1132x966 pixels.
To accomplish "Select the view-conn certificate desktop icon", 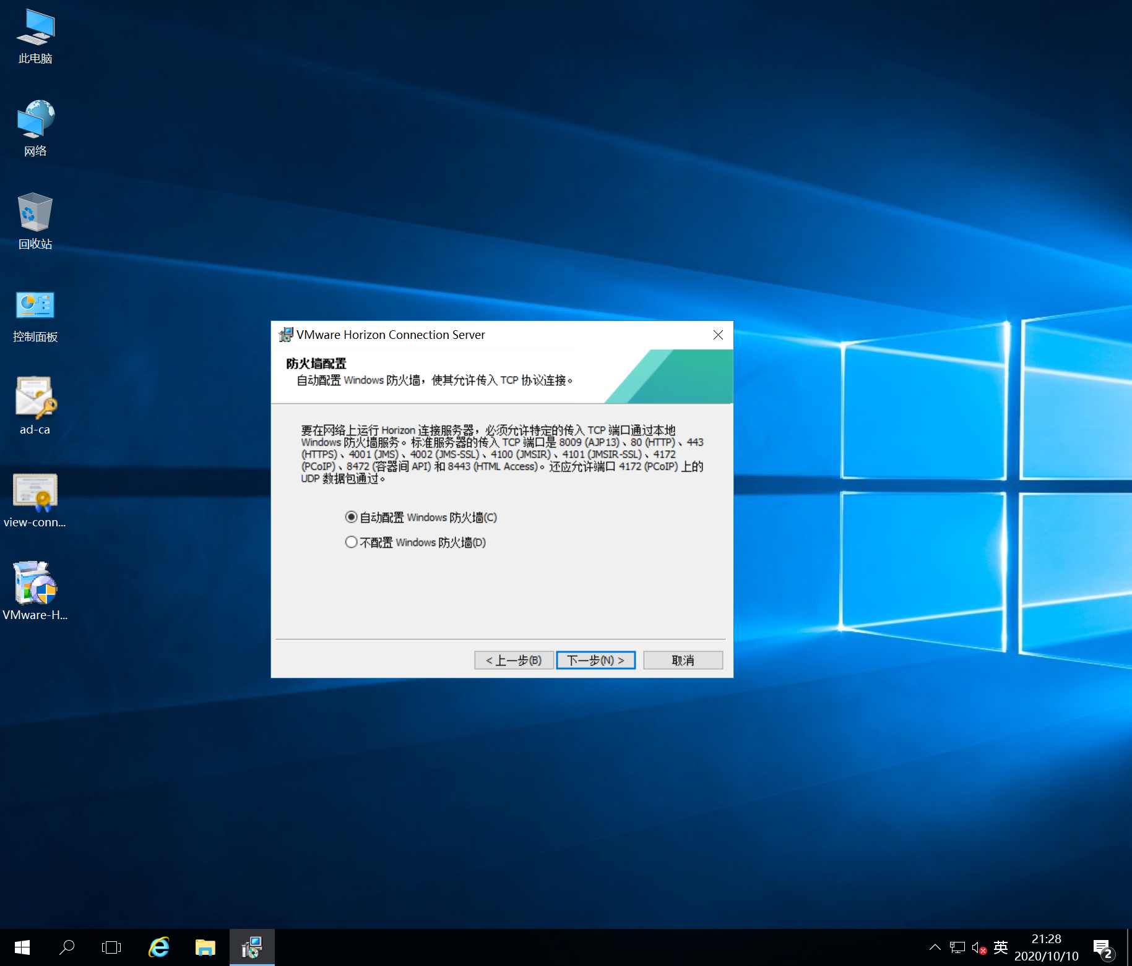I will [35, 500].
